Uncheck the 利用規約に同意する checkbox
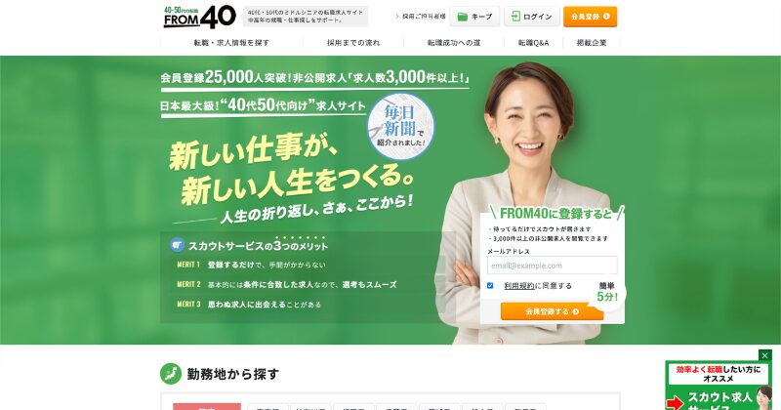The height and width of the screenshot is (410, 781). [x=490, y=285]
